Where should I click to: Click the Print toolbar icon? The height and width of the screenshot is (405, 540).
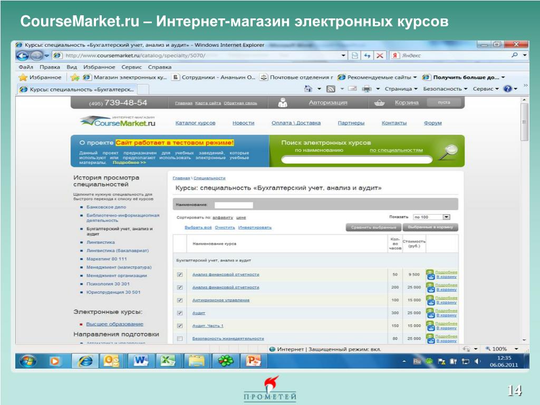(x=367, y=89)
